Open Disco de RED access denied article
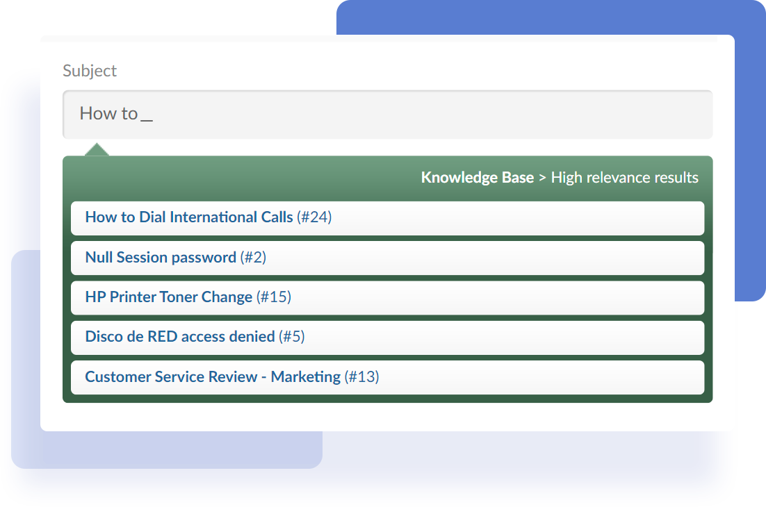Viewport: 766px width, 507px height. pyautogui.click(x=387, y=338)
